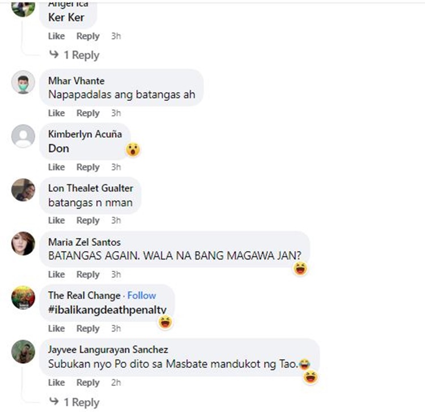Expand 1 Reply under Jayvee's comment
Image resolution: width=425 pixels, height=412 pixels.
coord(74,402)
